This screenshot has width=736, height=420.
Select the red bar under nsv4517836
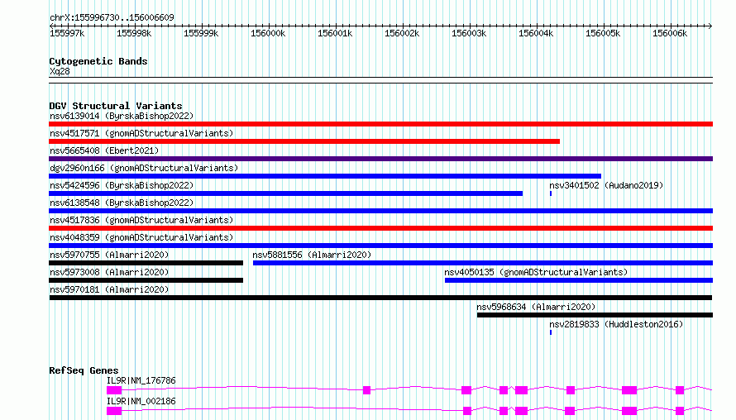coord(380,228)
